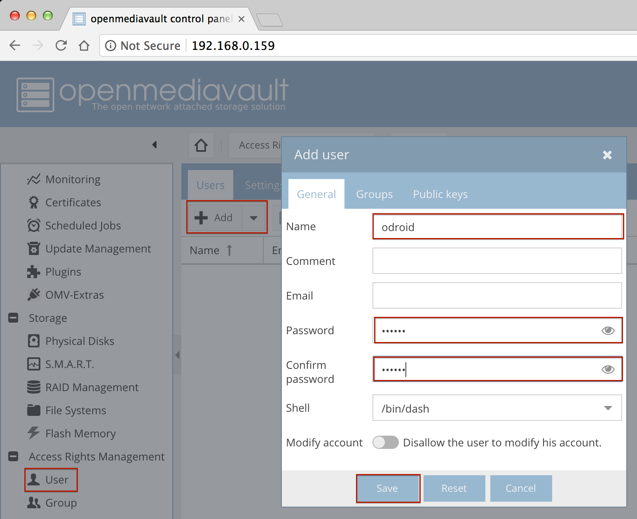Select the Settings tab behind the dialog
Viewport: 637px width, 519px height.
point(263,185)
